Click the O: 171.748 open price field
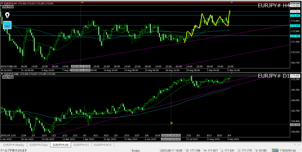This screenshot has height=152, width=302. click(x=194, y=150)
